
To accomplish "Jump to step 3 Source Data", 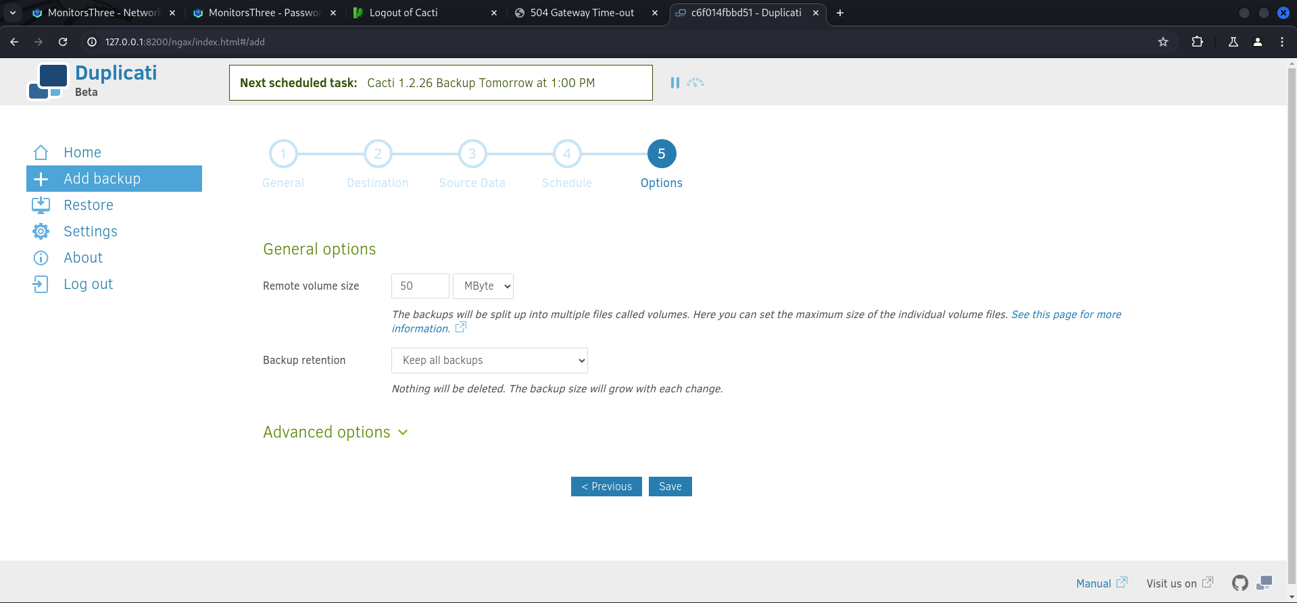I will [x=472, y=154].
